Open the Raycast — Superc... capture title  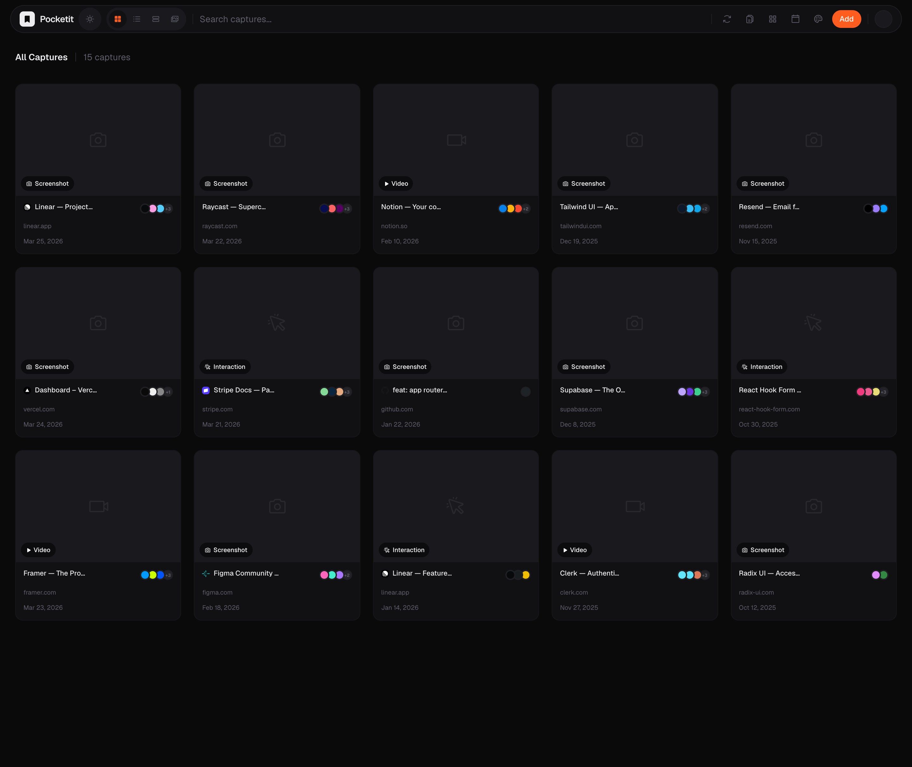[234, 207]
